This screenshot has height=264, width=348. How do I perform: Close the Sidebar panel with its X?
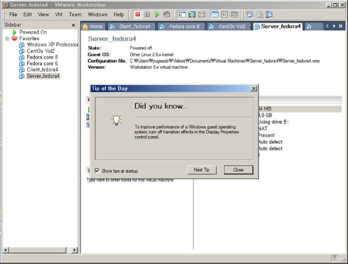pos(73,26)
